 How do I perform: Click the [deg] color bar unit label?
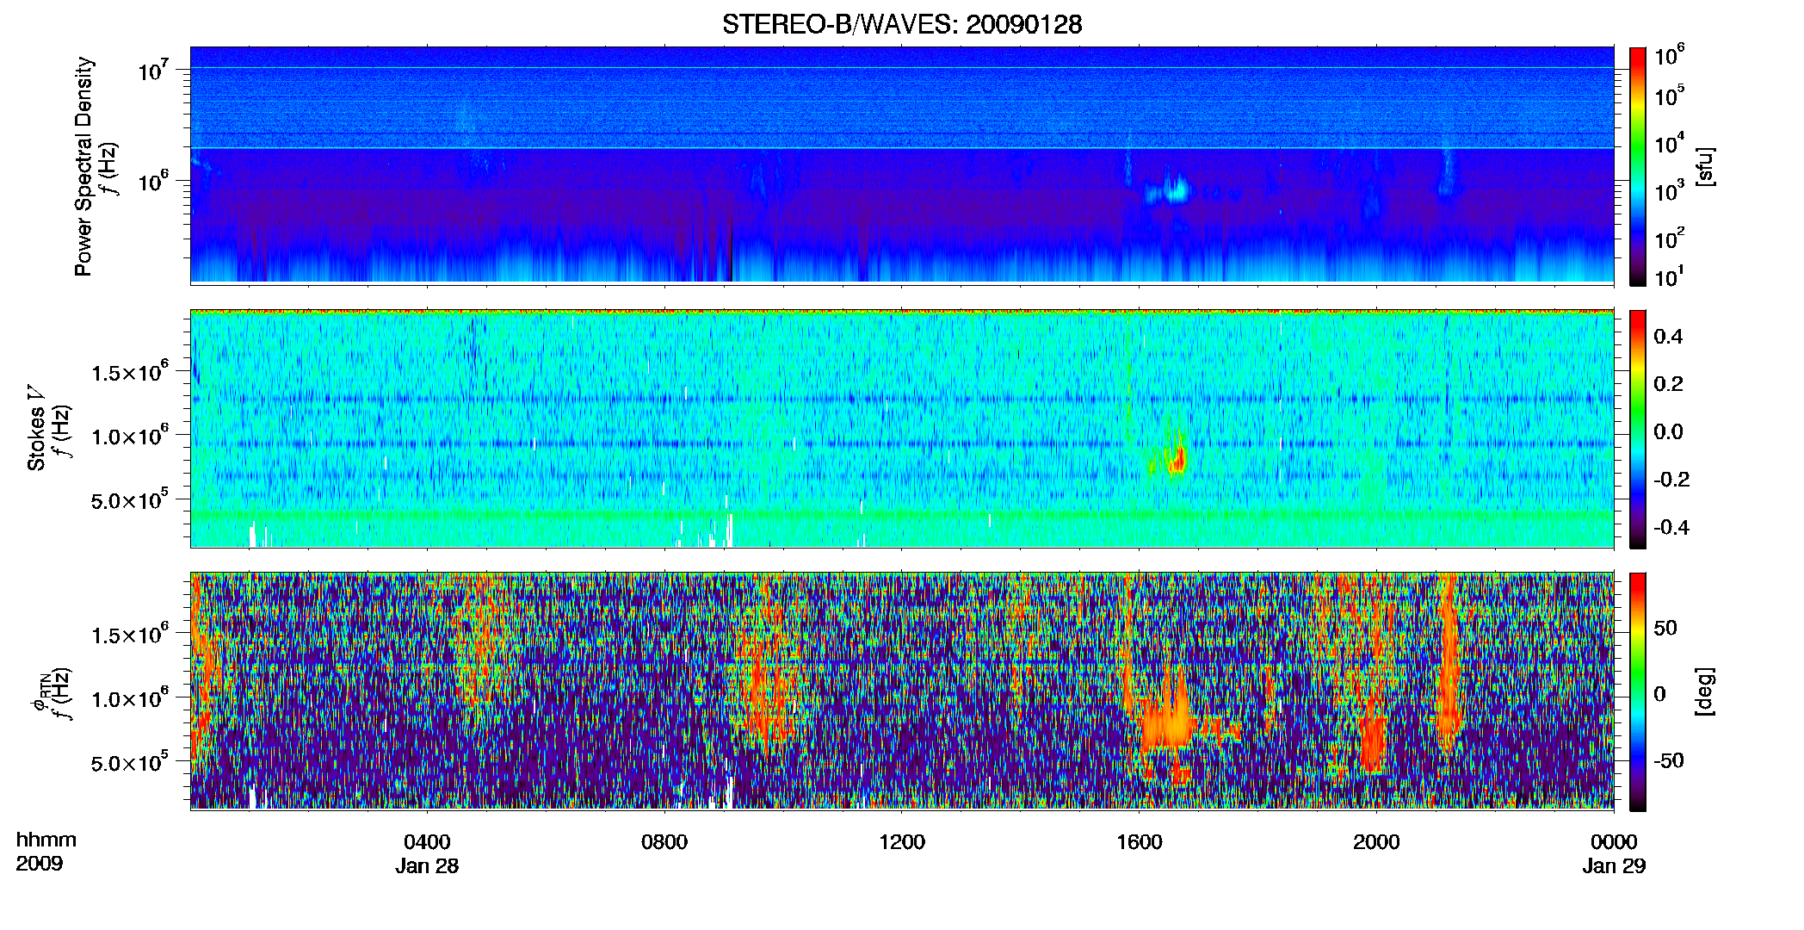tap(1705, 691)
